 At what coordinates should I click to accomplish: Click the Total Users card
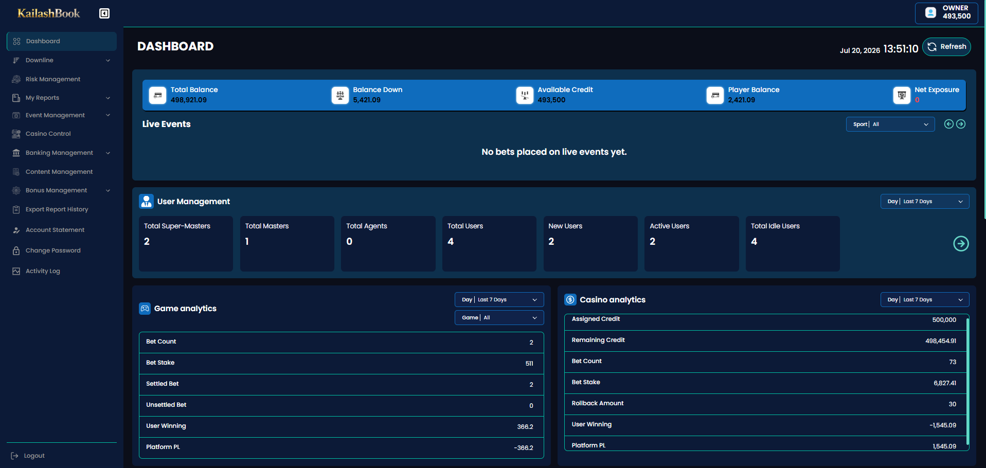pyautogui.click(x=489, y=244)
